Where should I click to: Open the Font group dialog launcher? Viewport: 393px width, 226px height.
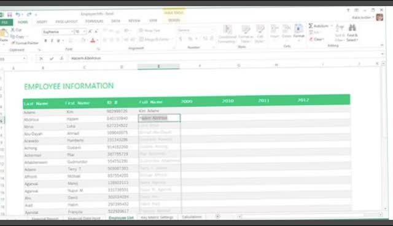click(x=98, y=49)
